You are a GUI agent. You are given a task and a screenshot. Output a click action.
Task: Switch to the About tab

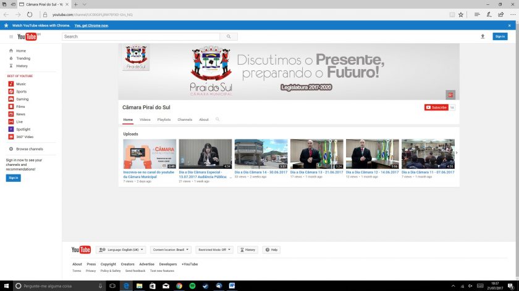[204, 120]
